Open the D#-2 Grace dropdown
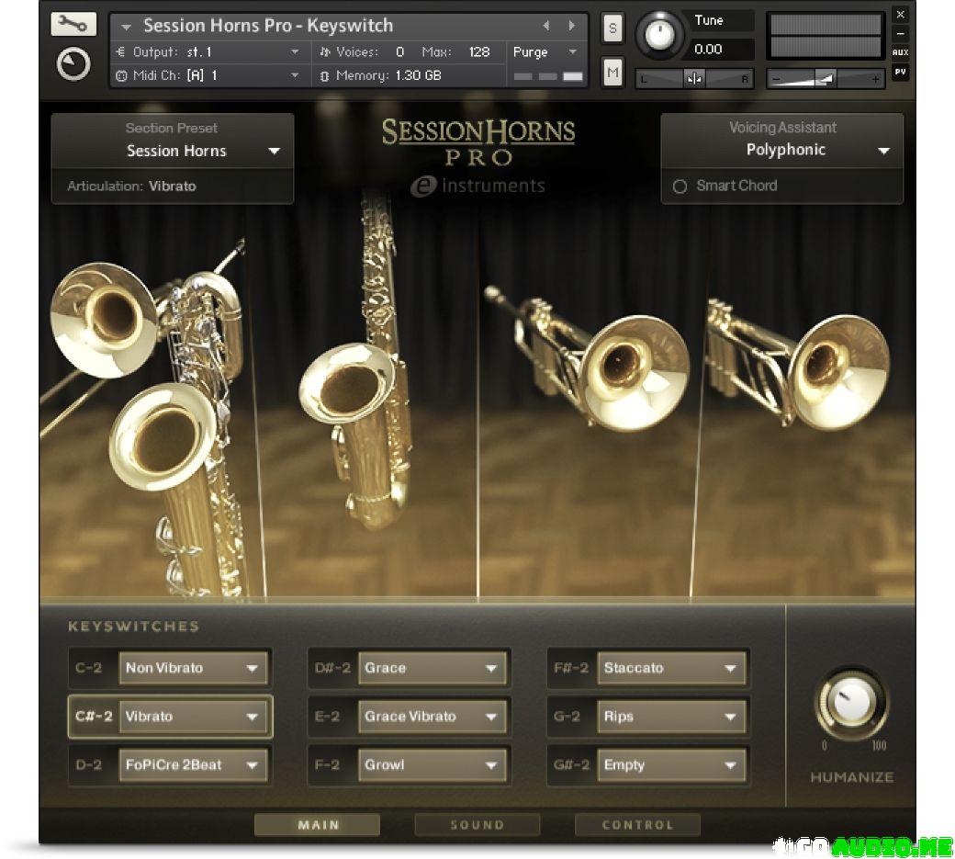955x859 pixels. point(433,668)
